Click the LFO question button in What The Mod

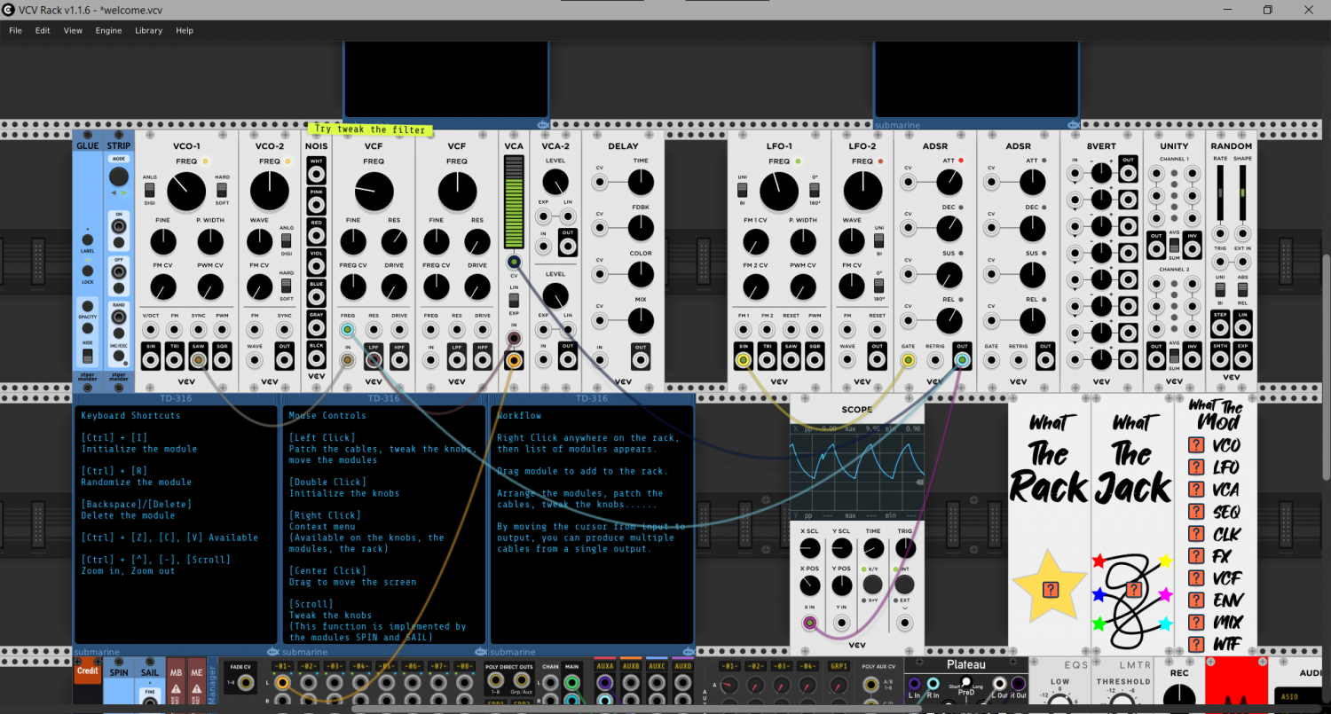coord(1195,467)
